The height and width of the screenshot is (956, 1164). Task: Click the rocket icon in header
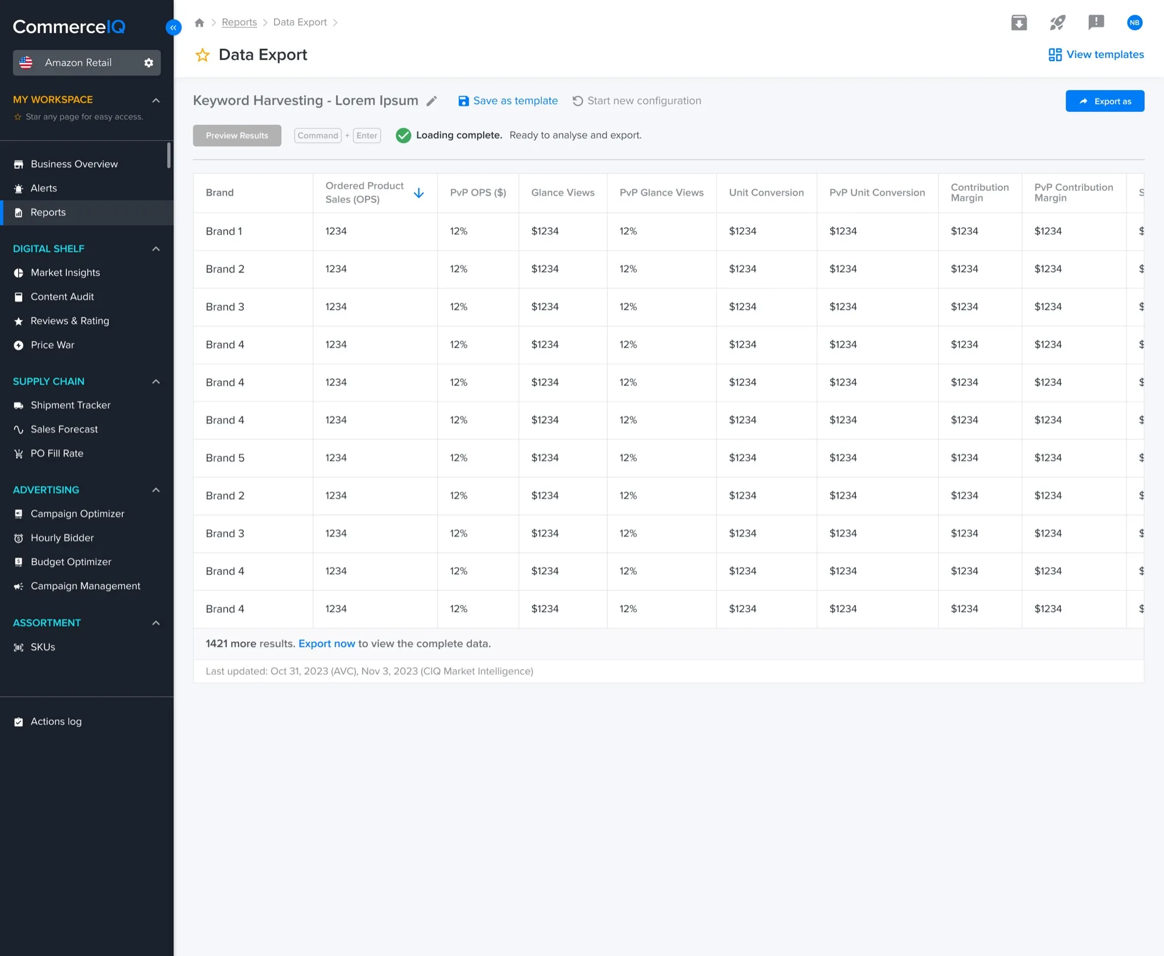(x=1057, y=23)
